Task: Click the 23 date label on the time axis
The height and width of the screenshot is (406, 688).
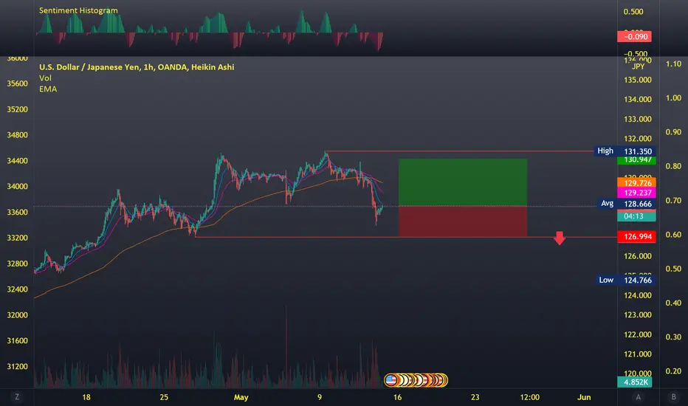Action: pos(475,397)
